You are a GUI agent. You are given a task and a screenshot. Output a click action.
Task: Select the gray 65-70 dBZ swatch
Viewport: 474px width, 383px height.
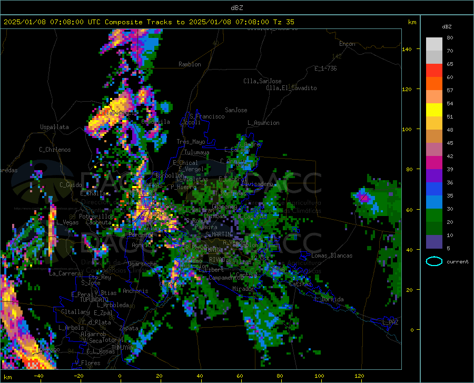coord(434,57)
